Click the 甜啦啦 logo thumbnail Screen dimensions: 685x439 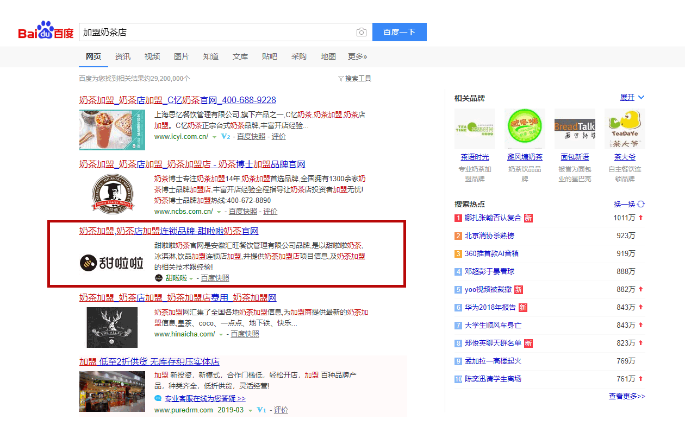112,264
